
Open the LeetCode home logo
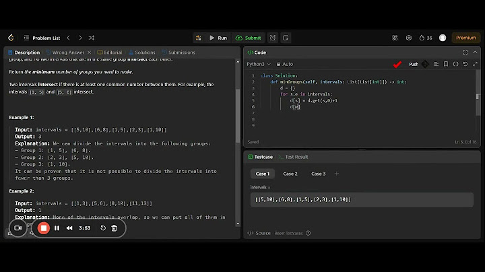point(11,38)
